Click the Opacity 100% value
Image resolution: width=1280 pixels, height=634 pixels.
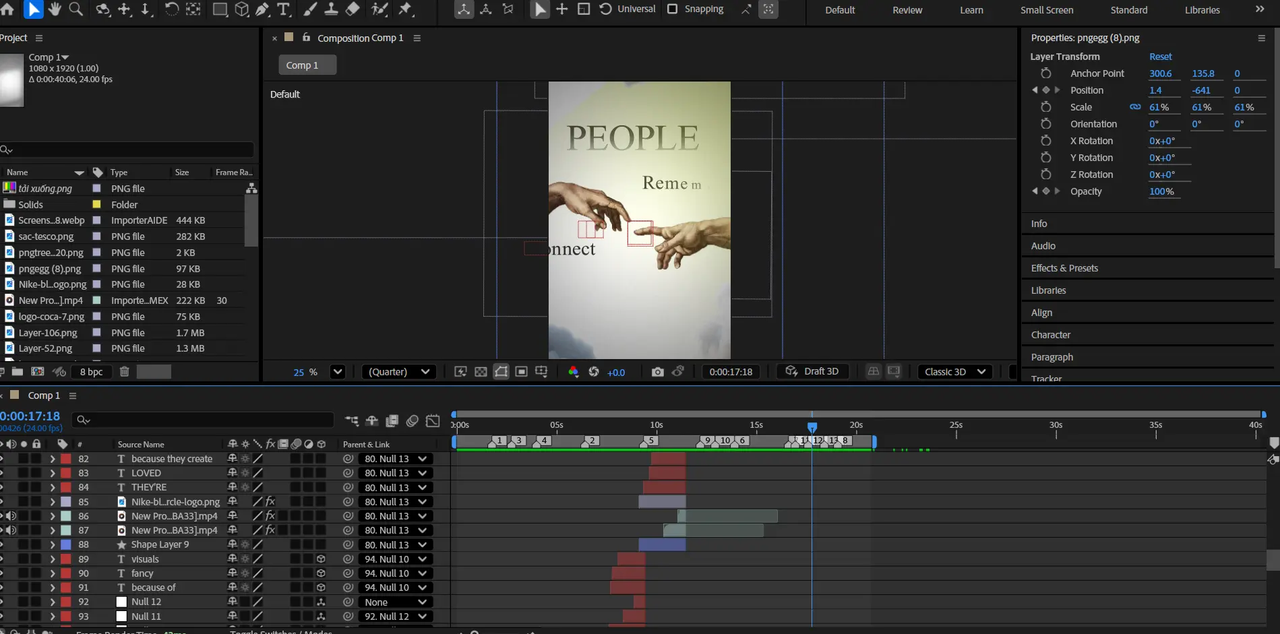pos(1161,191)
